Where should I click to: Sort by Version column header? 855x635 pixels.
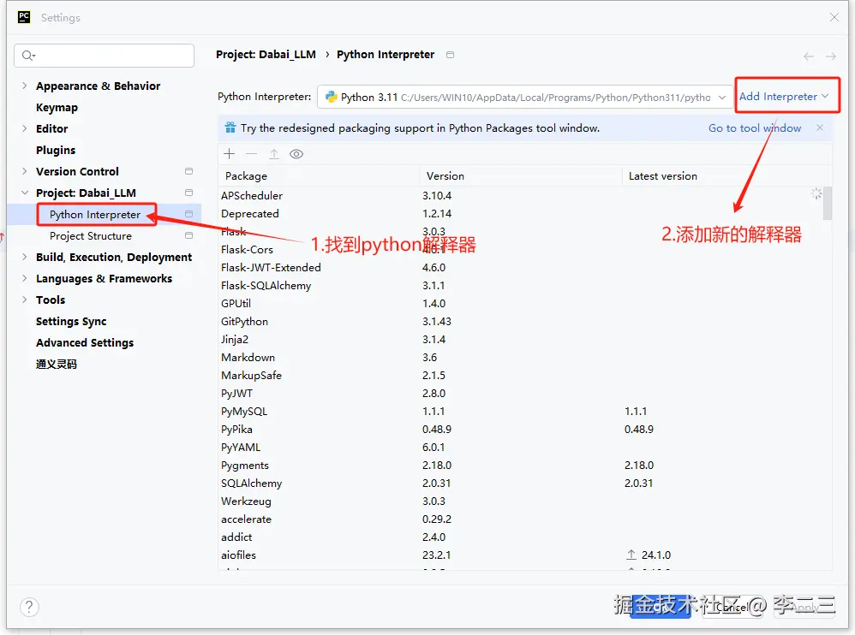coord(521,176)
